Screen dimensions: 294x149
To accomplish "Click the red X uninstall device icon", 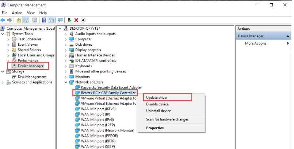I will pos(76,20).
